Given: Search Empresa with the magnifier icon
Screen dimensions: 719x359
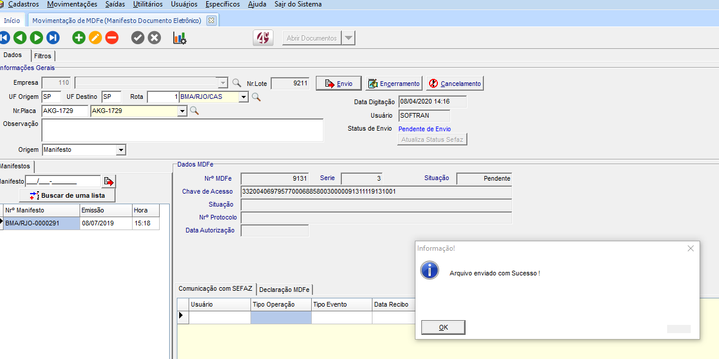Looking at the screenshot, I should pos(237,83).
